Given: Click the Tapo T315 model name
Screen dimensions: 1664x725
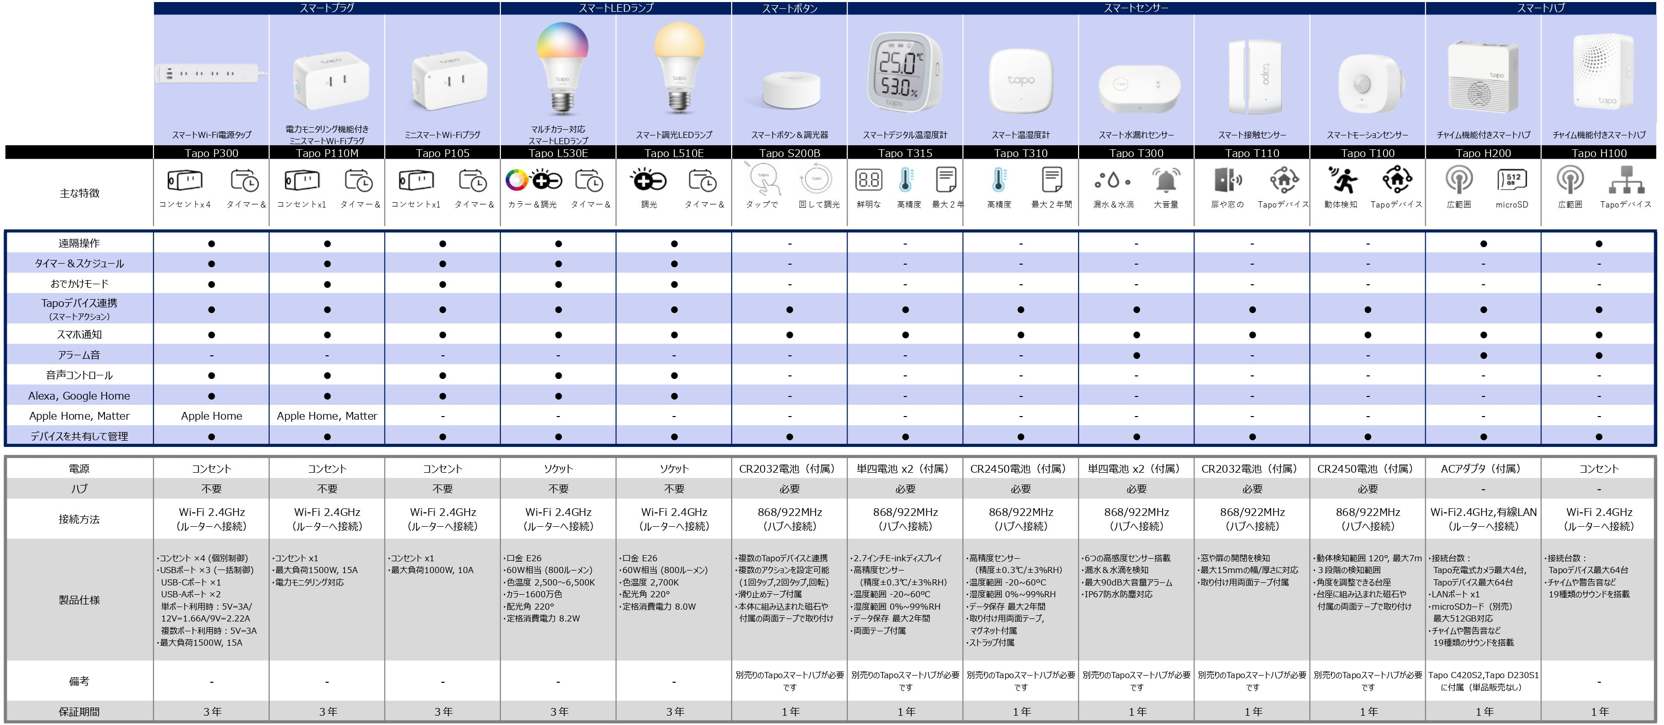Looking at the screenshot, I should pyautogui.click(x=905, y=153).
